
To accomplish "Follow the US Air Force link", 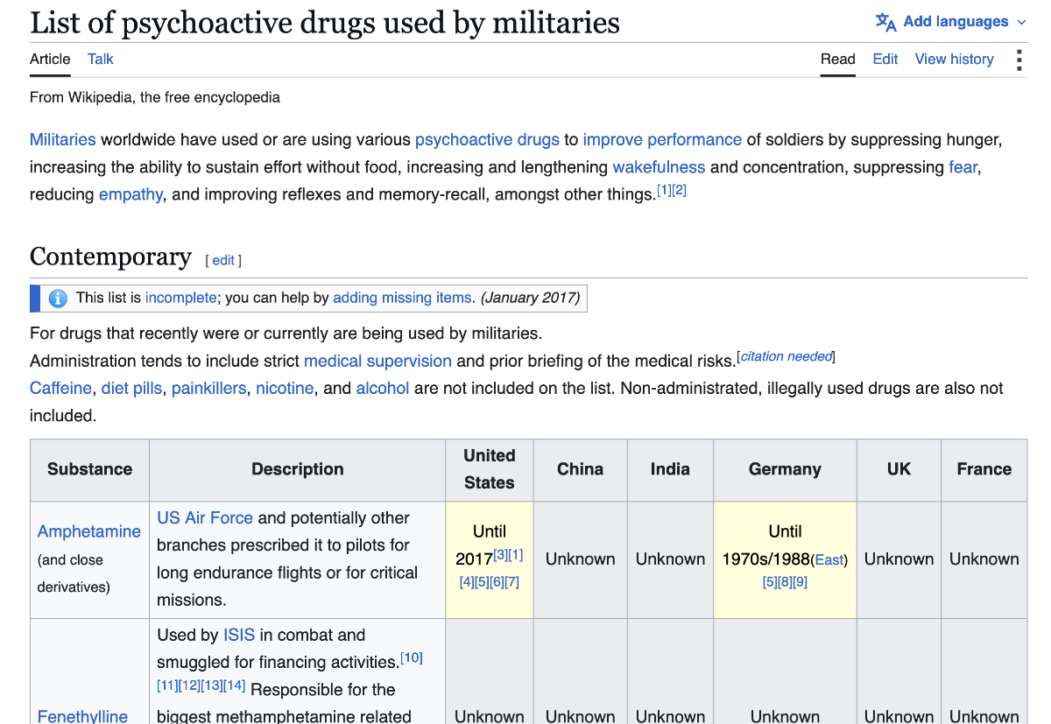I will click(205, 517).
